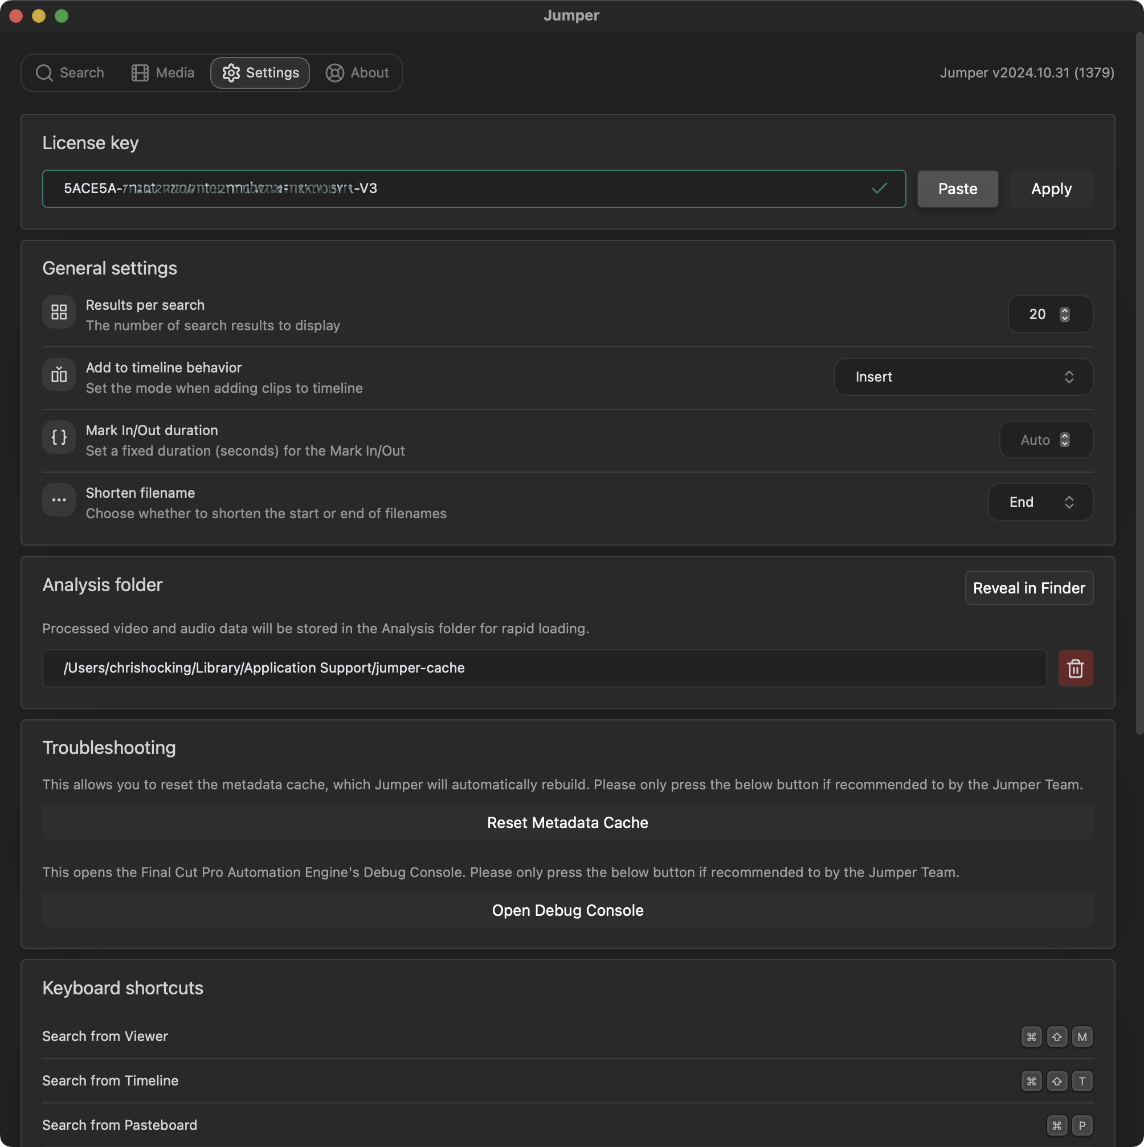Switch to the About tab

358,72
